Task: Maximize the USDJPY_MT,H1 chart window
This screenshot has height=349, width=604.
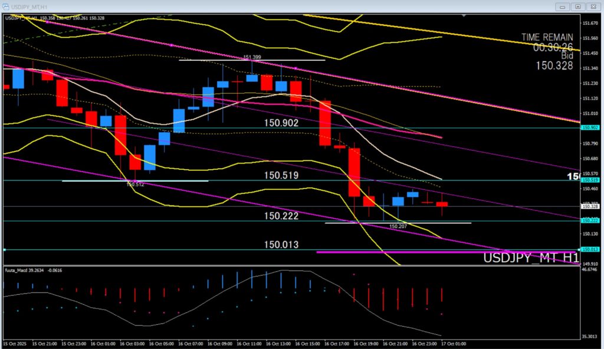Action: pos(577,6)
